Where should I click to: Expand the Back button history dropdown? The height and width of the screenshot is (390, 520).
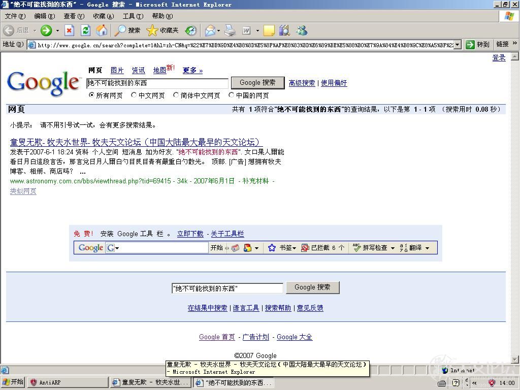pos(35,30)
